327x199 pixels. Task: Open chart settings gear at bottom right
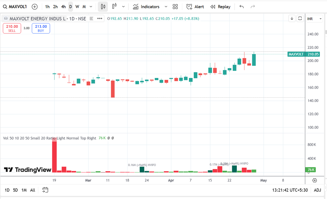coord(315,180)
